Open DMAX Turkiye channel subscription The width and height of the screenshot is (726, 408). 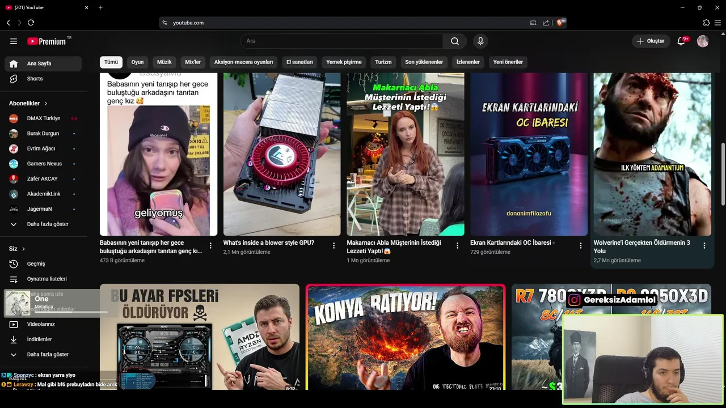[x=43, y=118]
